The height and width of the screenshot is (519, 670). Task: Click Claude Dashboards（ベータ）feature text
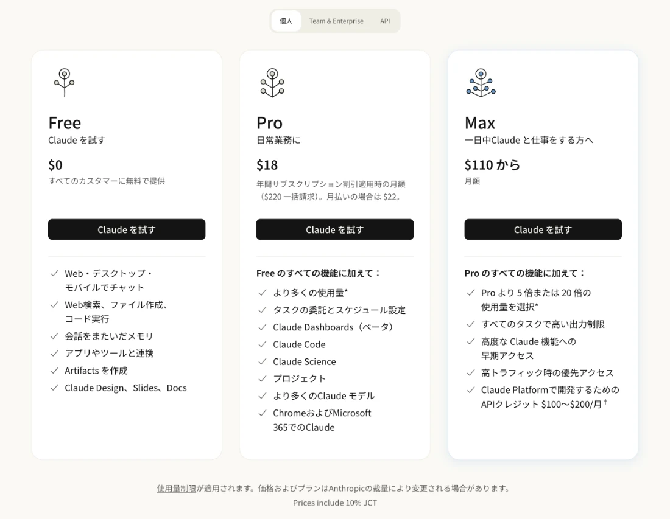[333, 327]
